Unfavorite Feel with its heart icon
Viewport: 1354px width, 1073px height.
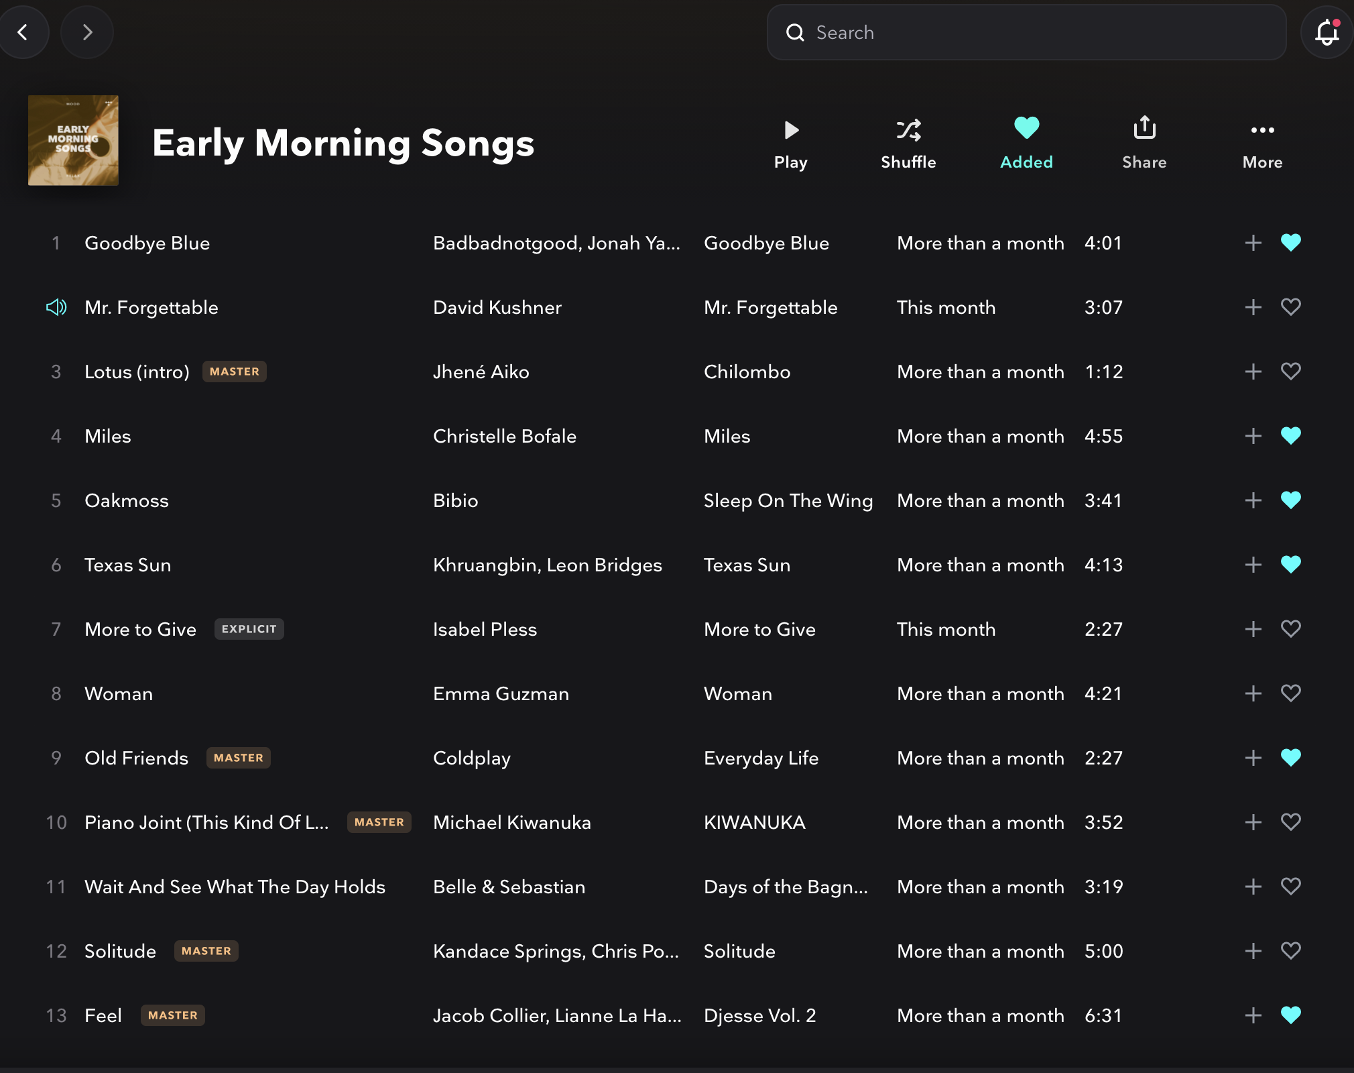click(1290, 1015)
